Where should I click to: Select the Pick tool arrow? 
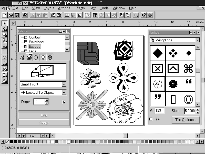(4, 23)
